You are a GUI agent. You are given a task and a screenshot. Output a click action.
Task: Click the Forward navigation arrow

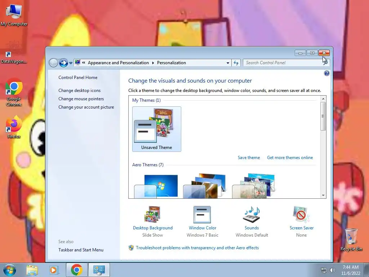pyautogui.click(x=63, y=63)
